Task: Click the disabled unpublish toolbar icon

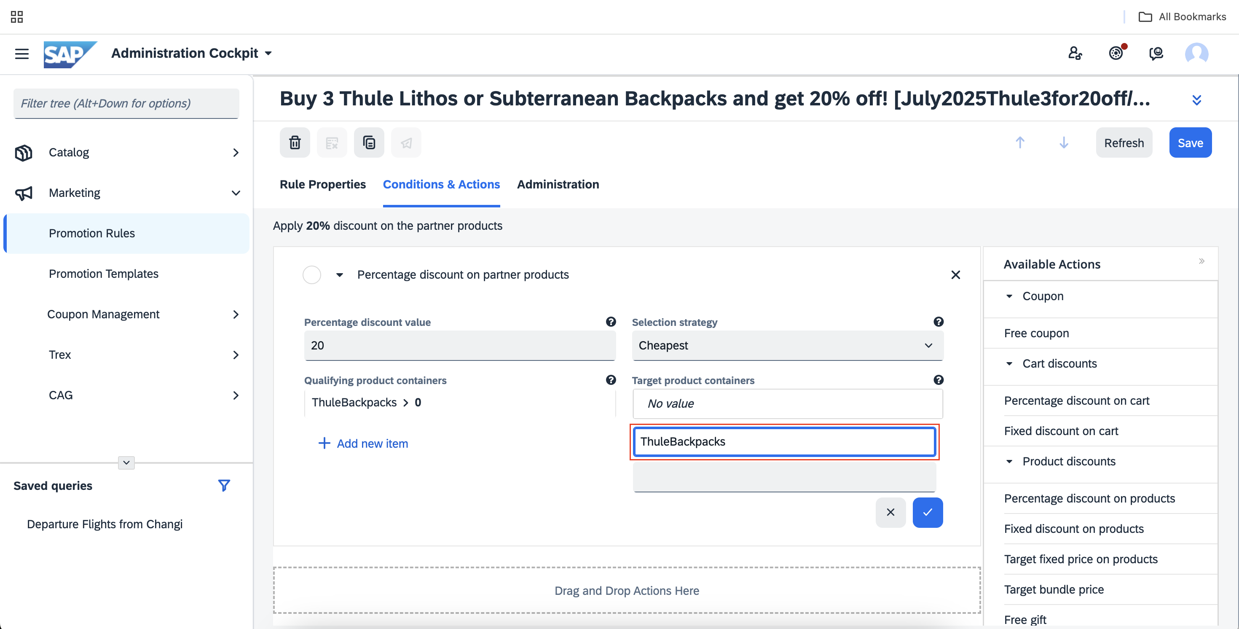Action: 332,142
